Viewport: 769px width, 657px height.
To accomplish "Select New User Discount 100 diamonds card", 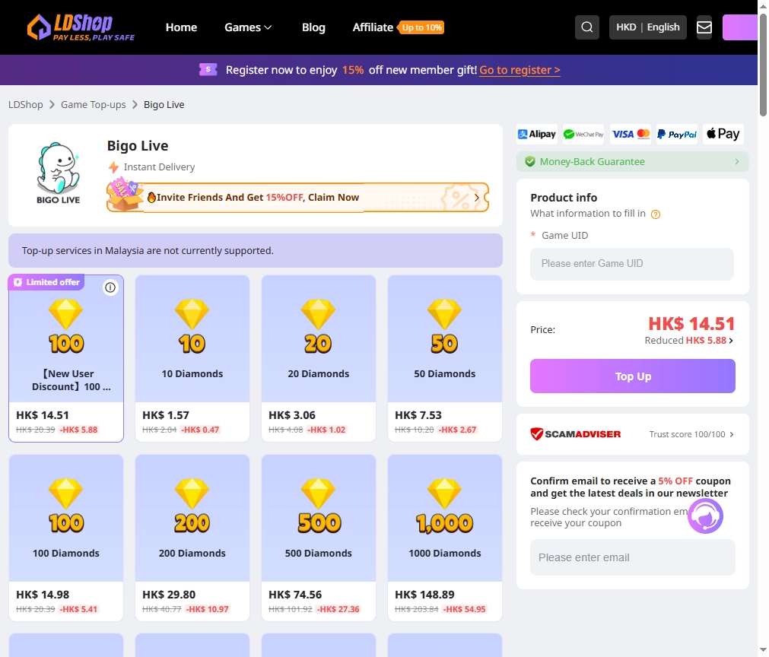I will coord(66,358).
